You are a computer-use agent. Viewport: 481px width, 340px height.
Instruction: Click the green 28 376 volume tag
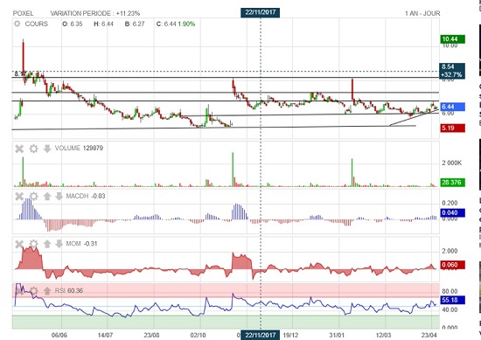pyautogui.click(x=453, y=183)
